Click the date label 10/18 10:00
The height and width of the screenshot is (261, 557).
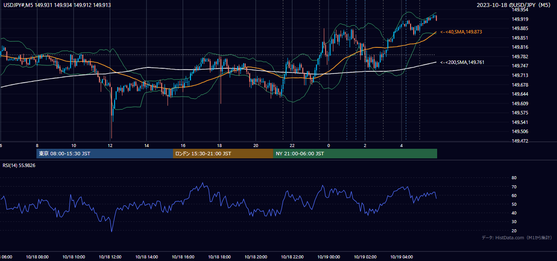click(x=74, y=257)
